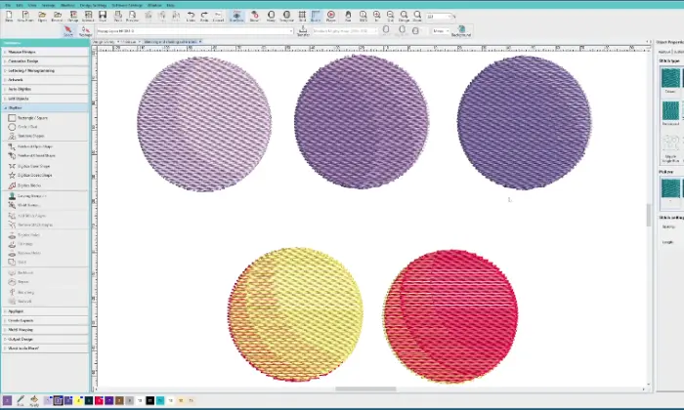This screenshot has width=684, height=410.
Task: Toggle TrueView eye icon
Action: 236,17
